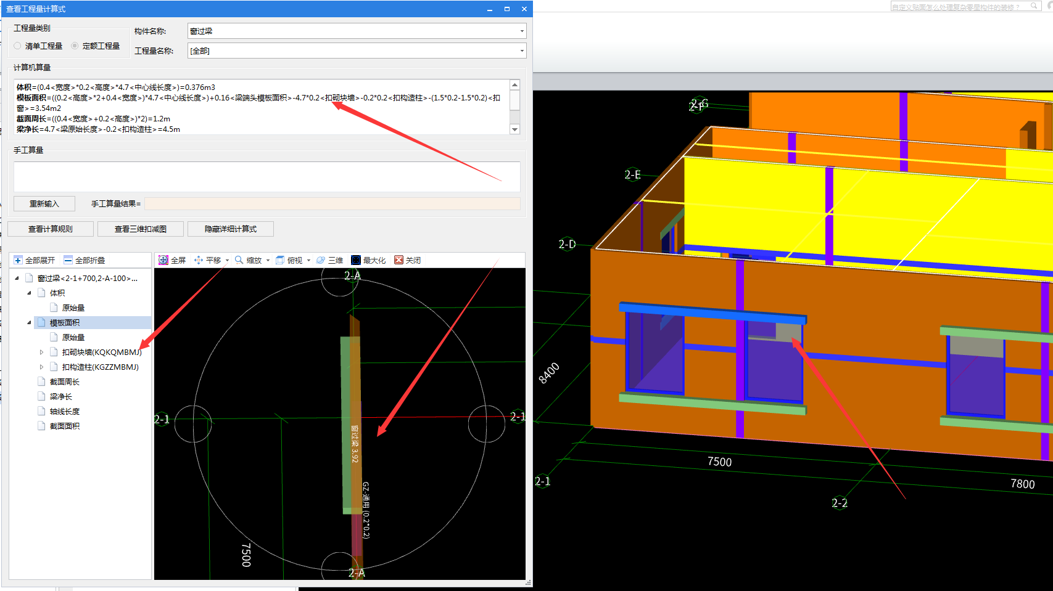Click the 窗过梁 3.92 label in preview

point(355,444)
